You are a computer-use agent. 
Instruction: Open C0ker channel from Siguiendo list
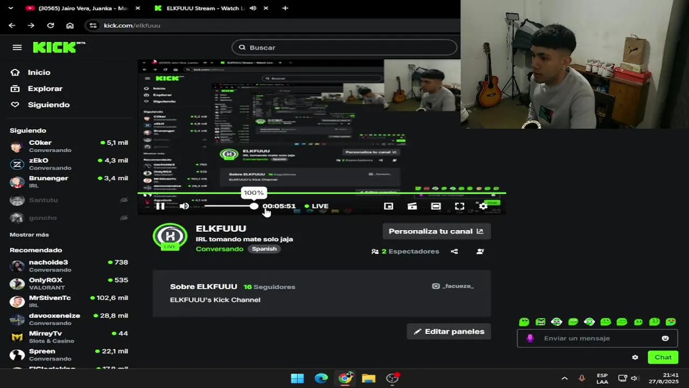[69, 146]
